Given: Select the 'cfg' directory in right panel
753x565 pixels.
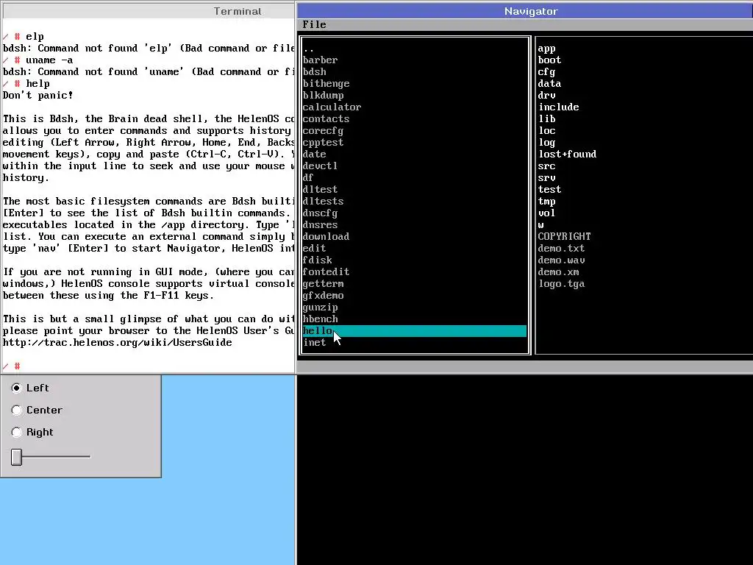Looking at the screenshot, I should [x=546, y=71].
